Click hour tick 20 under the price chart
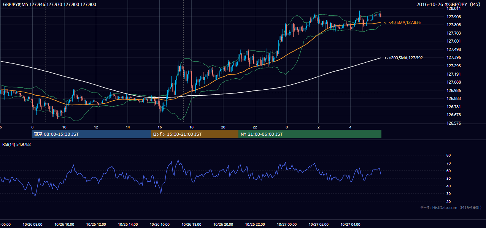 pos(223,127)
